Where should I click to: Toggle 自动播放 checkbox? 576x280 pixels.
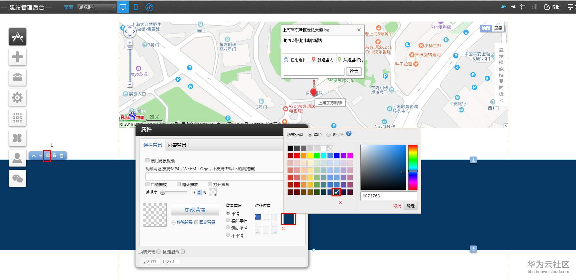(x=147, y=184)
